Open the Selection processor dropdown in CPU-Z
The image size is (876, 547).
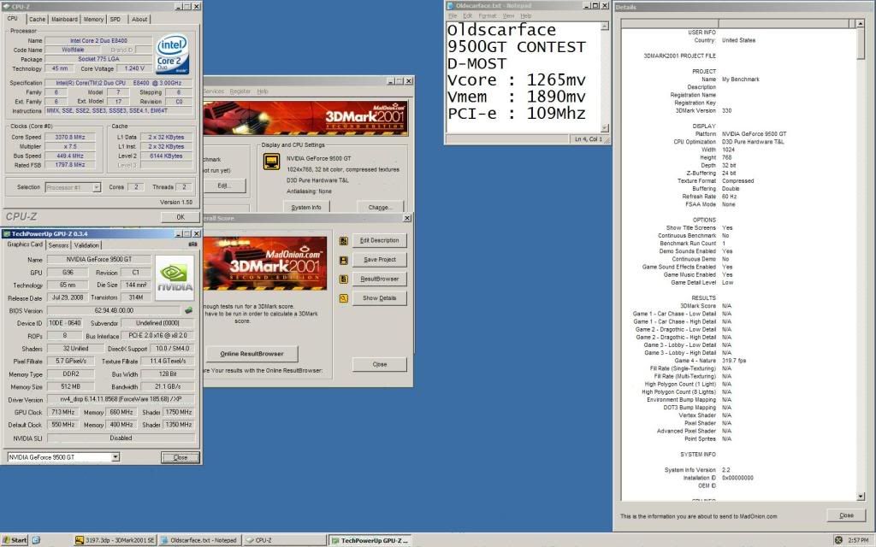(97, 187)
